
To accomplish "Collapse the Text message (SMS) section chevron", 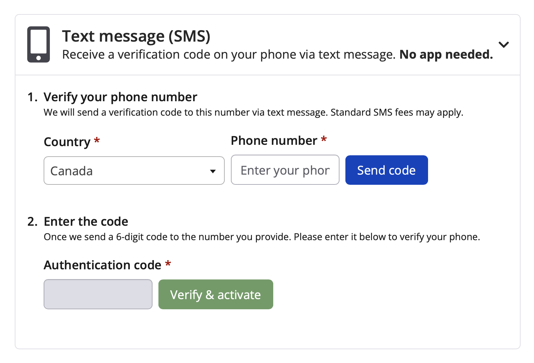I will [503, 45].
